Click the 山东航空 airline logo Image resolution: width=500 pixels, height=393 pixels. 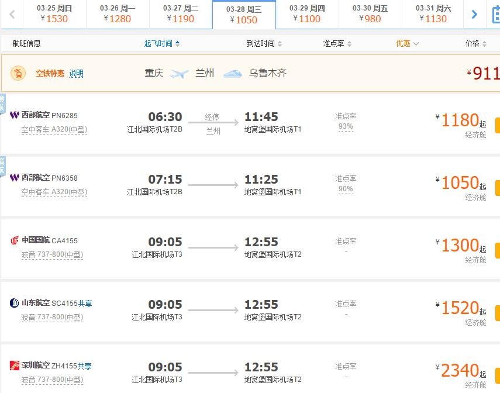point(14,303)
